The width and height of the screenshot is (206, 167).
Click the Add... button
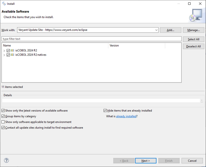(171, 30)
